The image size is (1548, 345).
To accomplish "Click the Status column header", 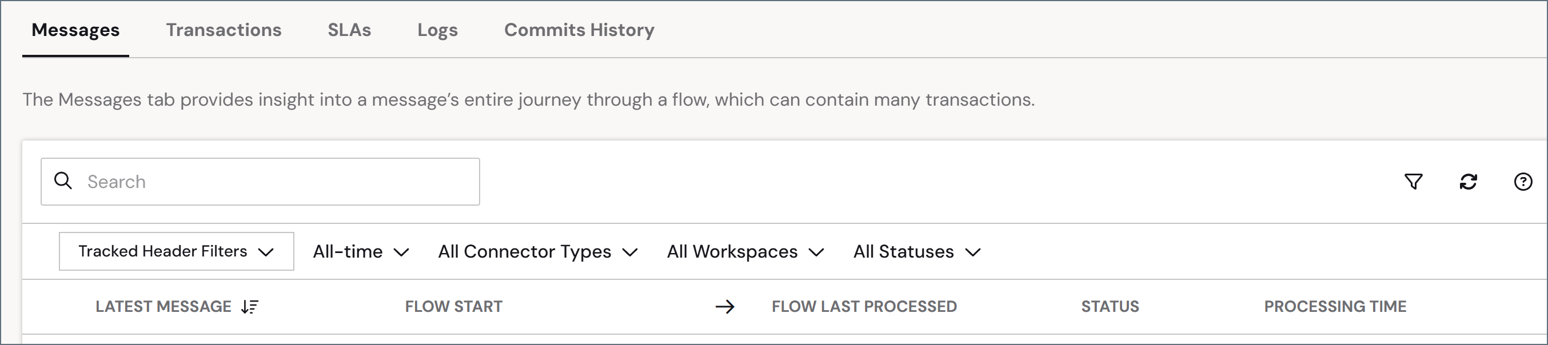I will [1110, 307].
